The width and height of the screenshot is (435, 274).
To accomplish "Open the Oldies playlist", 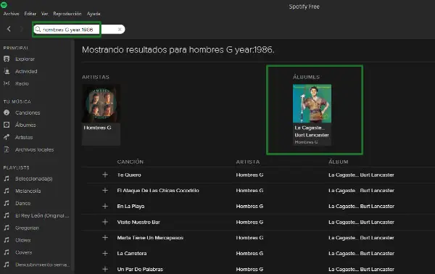I will click(x=22, y=240).
